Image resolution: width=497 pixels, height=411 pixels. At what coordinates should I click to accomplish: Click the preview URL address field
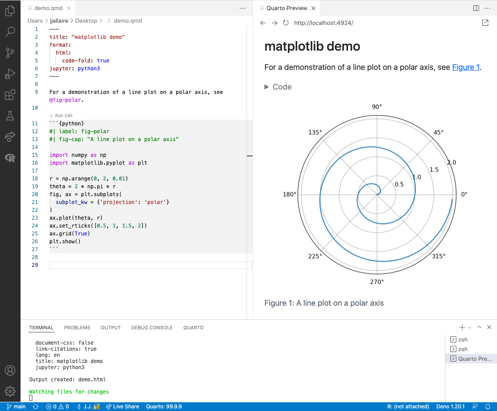pos(323,23)
